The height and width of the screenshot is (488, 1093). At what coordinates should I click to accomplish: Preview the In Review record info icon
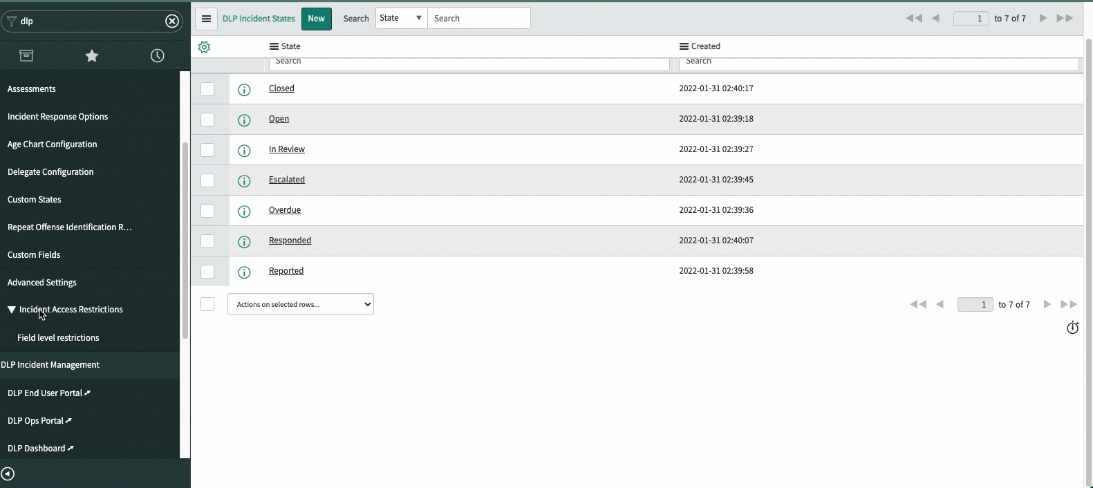tap(244, 151)
